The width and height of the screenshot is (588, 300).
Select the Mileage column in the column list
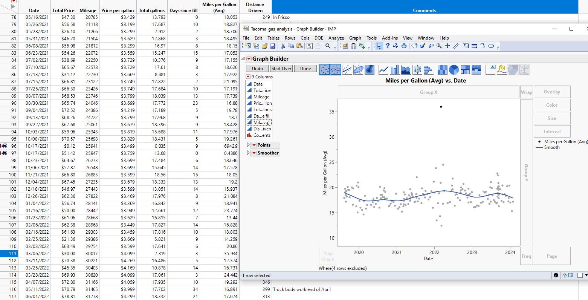point(259,97)
